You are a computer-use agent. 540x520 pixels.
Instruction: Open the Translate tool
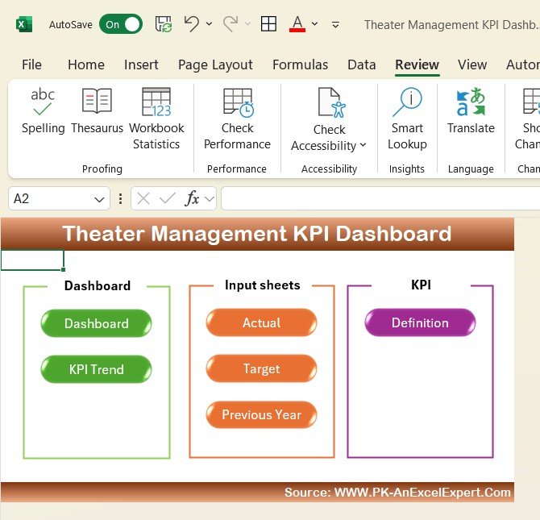[x=471, y=111]
